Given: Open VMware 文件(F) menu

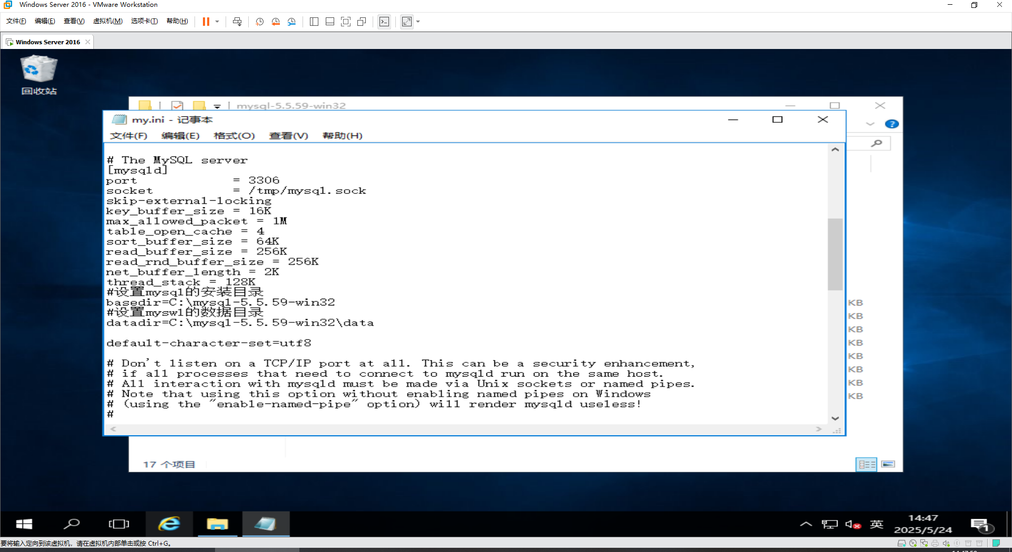Looking at the screenshot, I should [x=16, y=21].
